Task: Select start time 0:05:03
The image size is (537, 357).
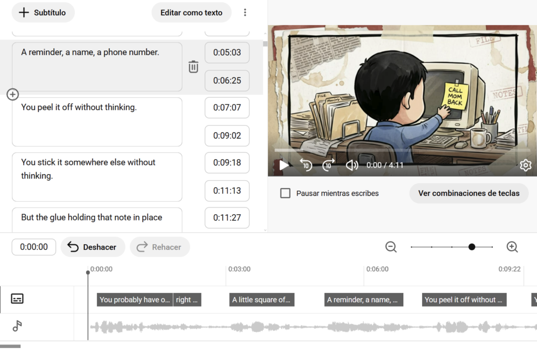Action: click(x=227, y=52)
